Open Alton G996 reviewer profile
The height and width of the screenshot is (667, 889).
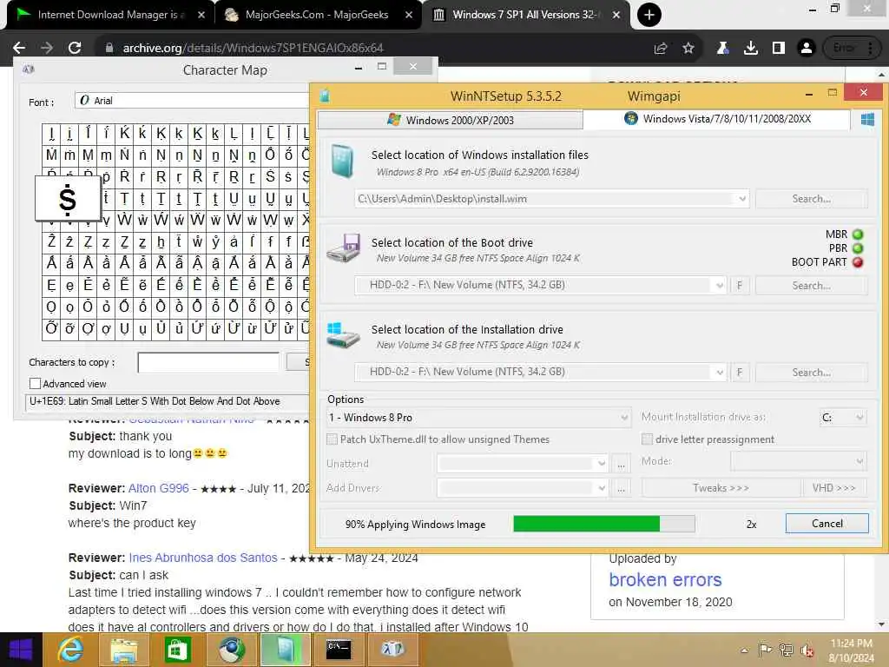click(159, 488)
